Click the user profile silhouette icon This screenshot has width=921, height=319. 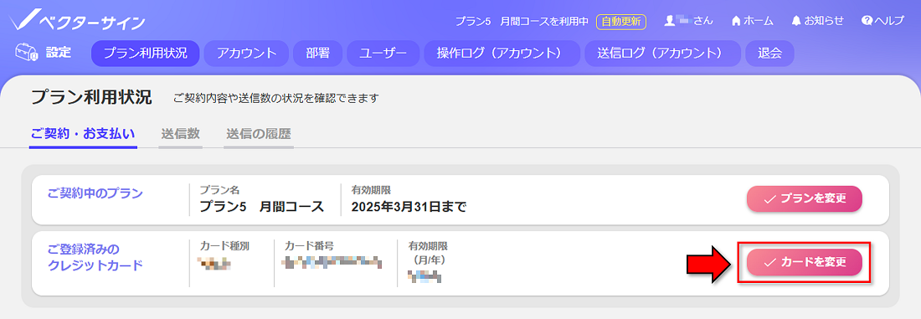[669, 21]
